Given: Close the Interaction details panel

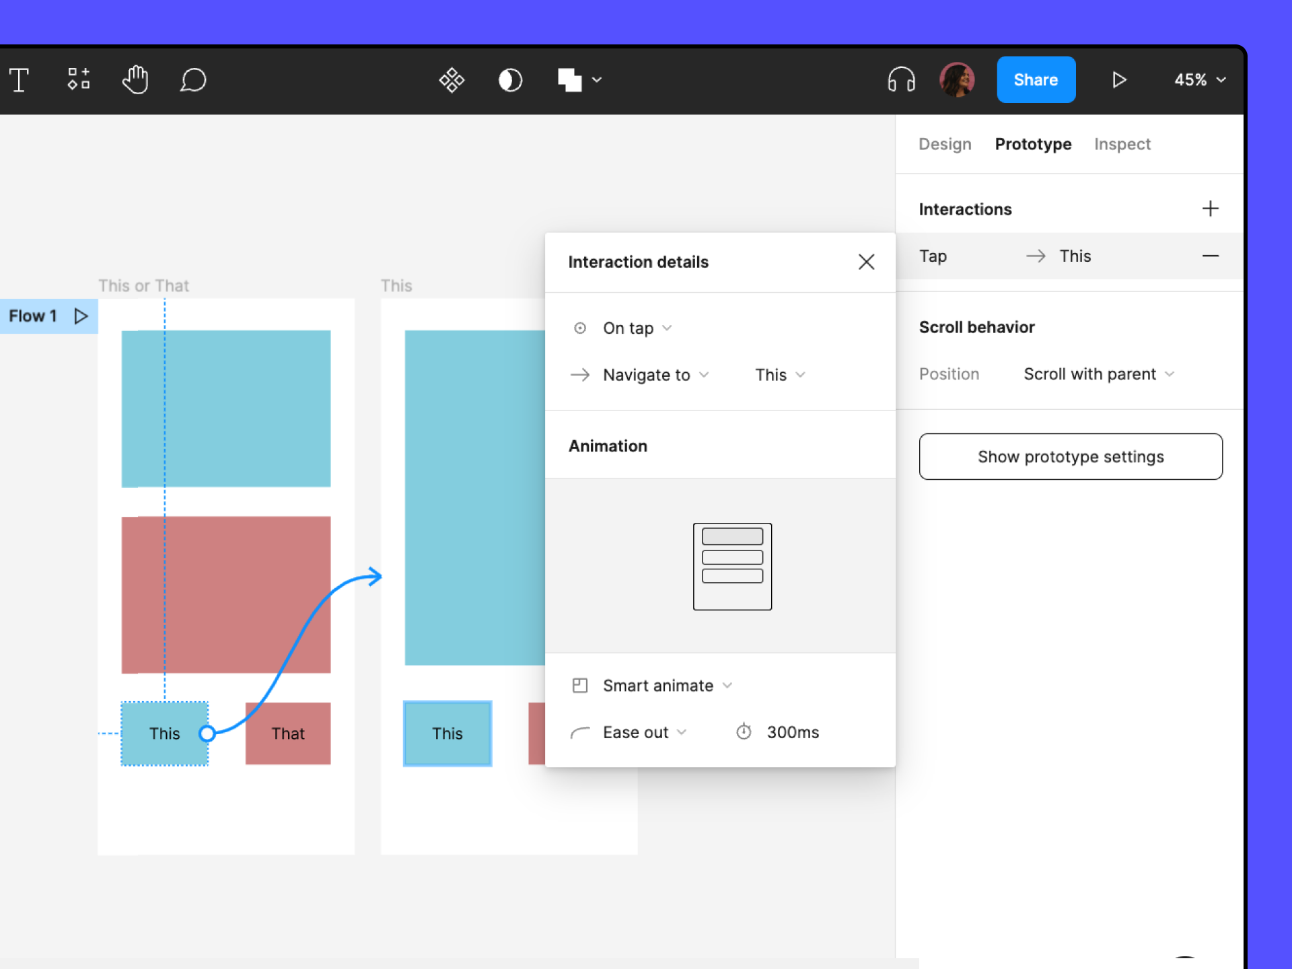Looking at the screenshot, I should pos(866,262).
